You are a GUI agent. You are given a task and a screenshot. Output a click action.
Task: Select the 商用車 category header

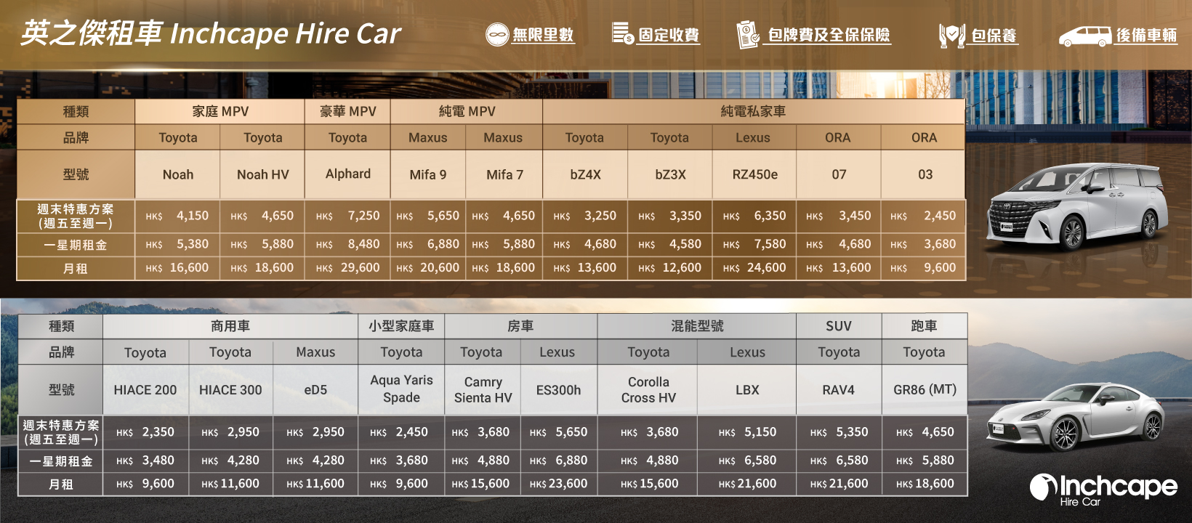(x=230, y=326)
